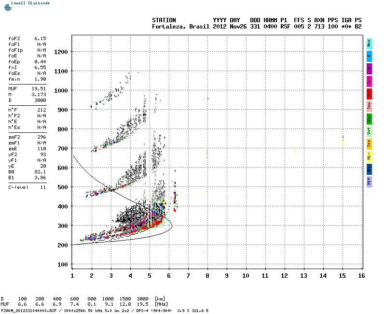Select the blue E legend swatch
Screen dimensions: 386x314
pos(369,56)
